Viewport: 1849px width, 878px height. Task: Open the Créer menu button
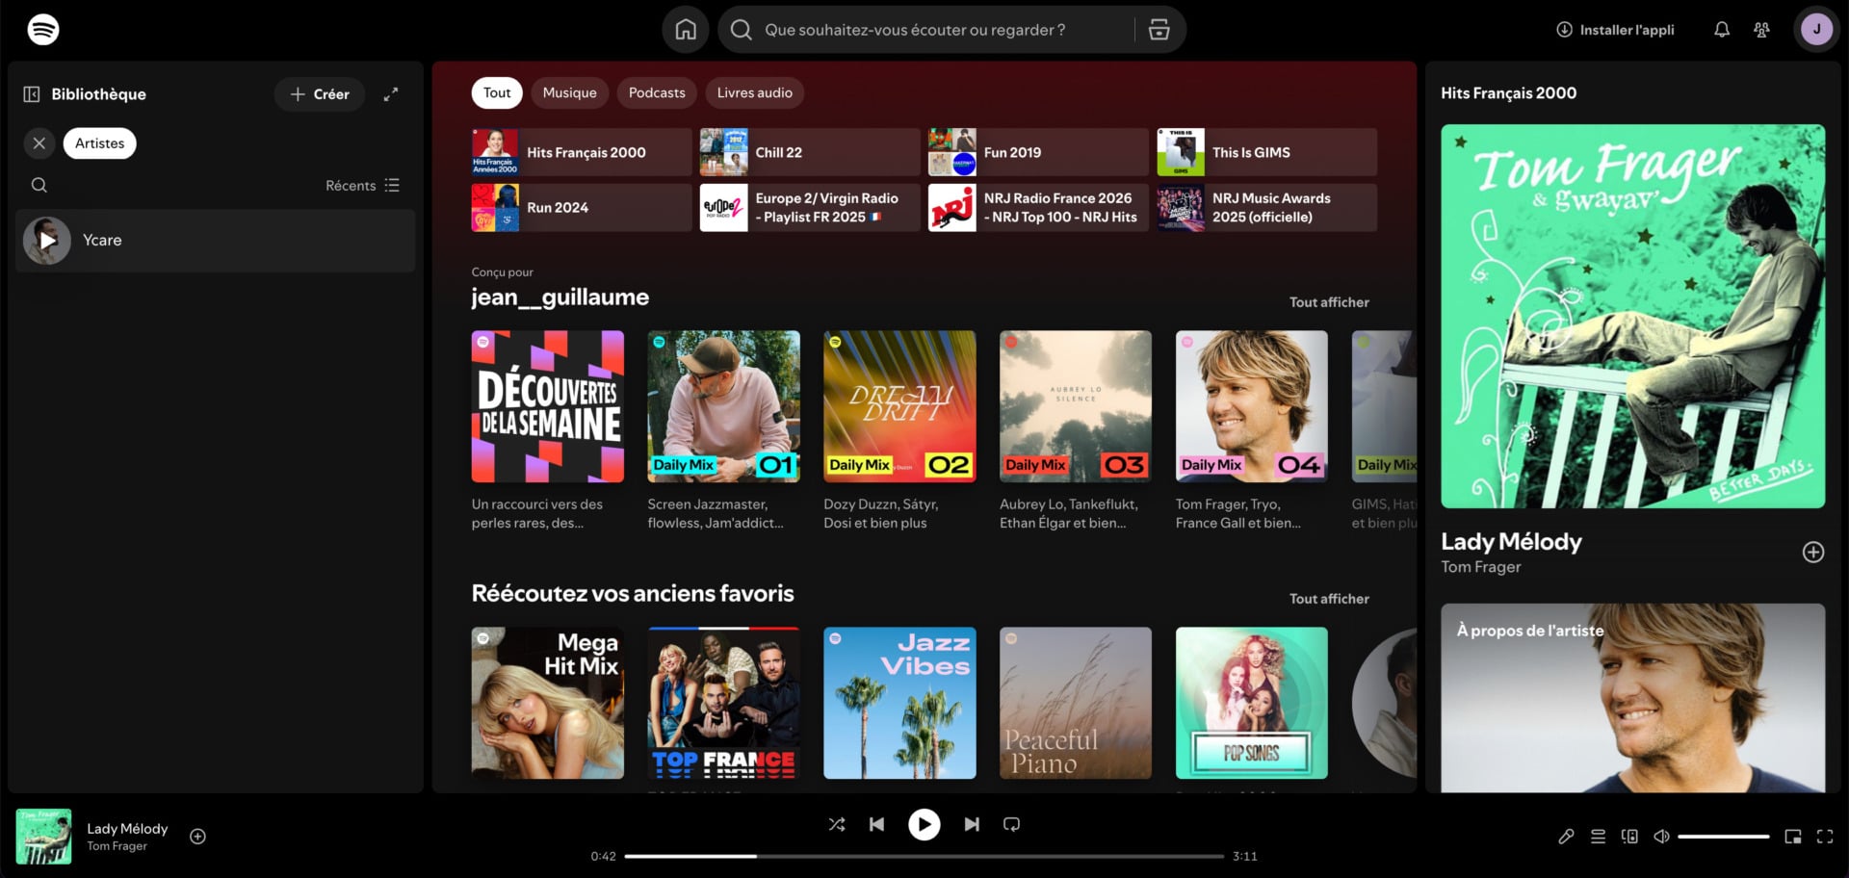pyautogui.click(x=320, y=94)
